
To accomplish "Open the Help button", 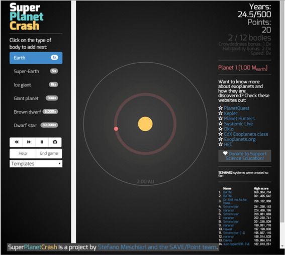I will [x=23, y=153].
